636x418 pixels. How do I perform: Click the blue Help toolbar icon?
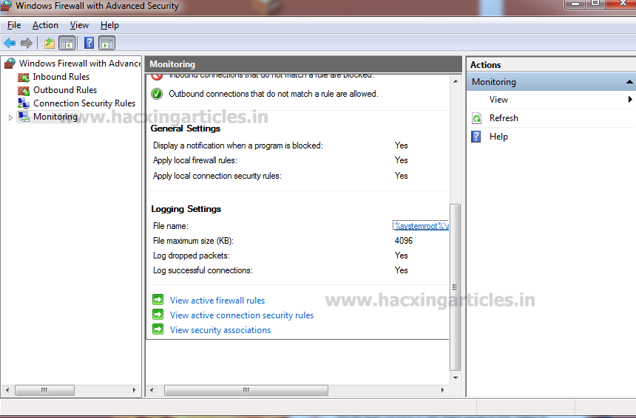click(x=89, y=43)
